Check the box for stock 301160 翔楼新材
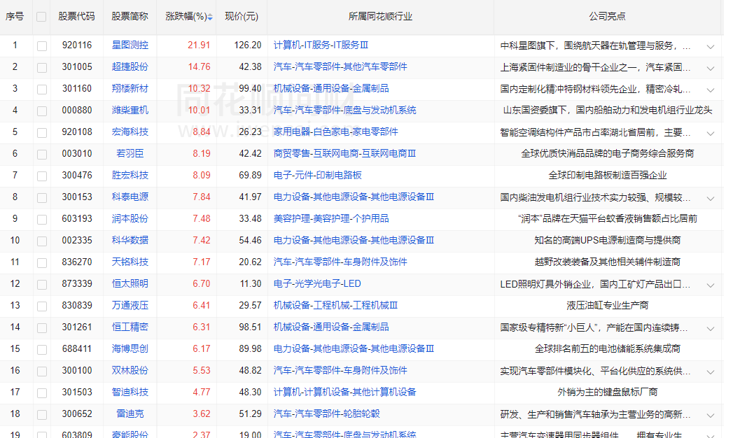The height and width of the screenshot is (438, 733). (x=41, y=89)
